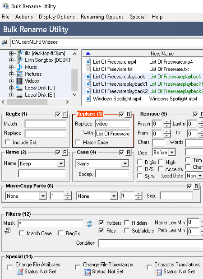Click the folder tree horizontal scrollbar thumb
Image resolution: width=203 pixels, height=279 pixels.
(27, 102)
